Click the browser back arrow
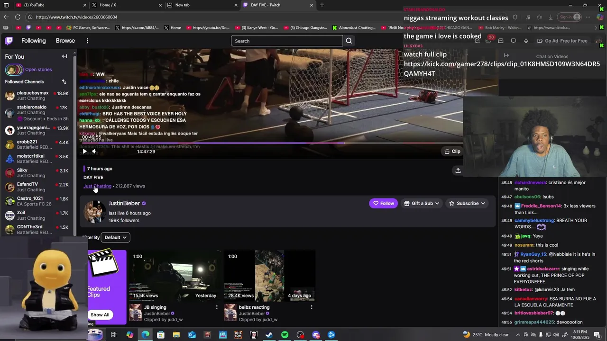607x341 pixels. (6, 17)
